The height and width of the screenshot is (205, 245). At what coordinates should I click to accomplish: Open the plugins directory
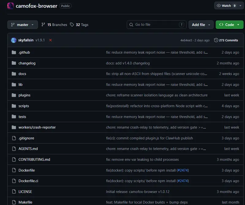[x=24, y=95]
